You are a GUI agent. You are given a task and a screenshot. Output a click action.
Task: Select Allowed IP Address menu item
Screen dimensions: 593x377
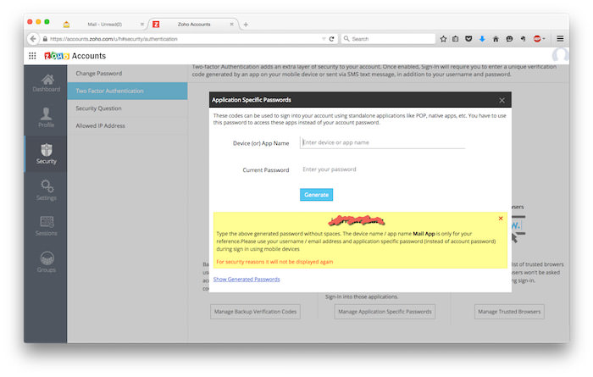[127, 125]
